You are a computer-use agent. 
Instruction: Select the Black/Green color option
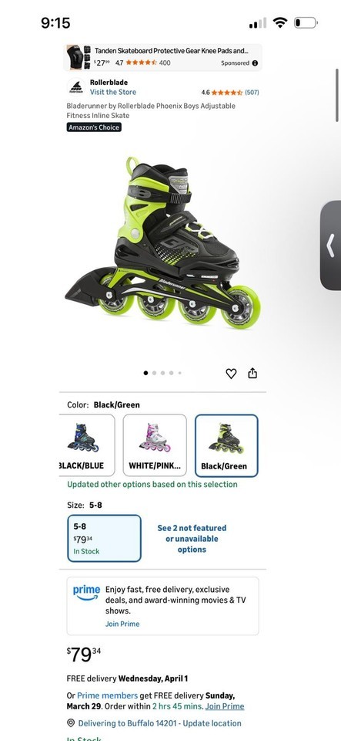point(226,445)
